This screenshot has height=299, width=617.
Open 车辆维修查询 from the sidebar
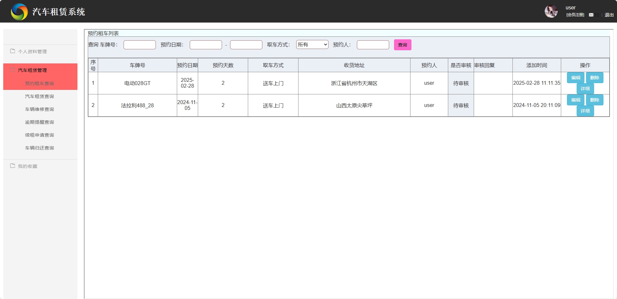[39, 109]
